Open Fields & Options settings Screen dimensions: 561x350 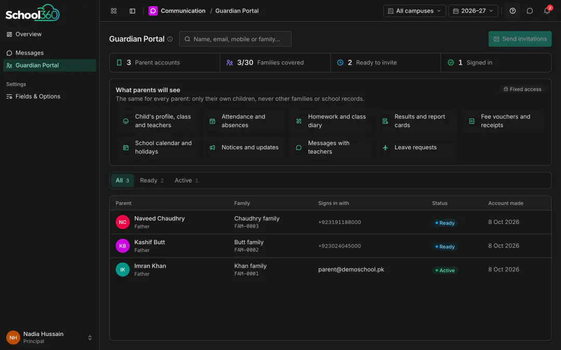(50, 96)
